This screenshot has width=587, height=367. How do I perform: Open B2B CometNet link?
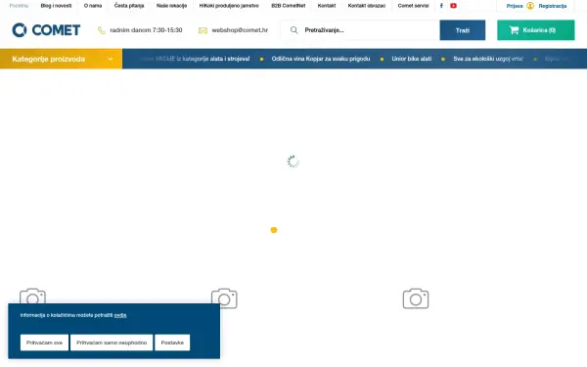pos(289,6)
